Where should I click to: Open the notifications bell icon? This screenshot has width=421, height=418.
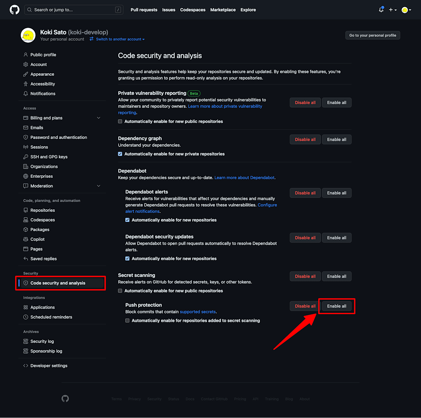(381, 10)
